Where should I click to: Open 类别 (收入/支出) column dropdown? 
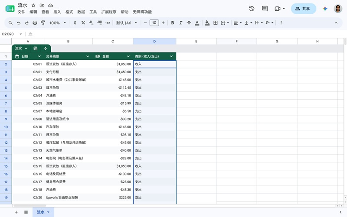coord(171,56)
